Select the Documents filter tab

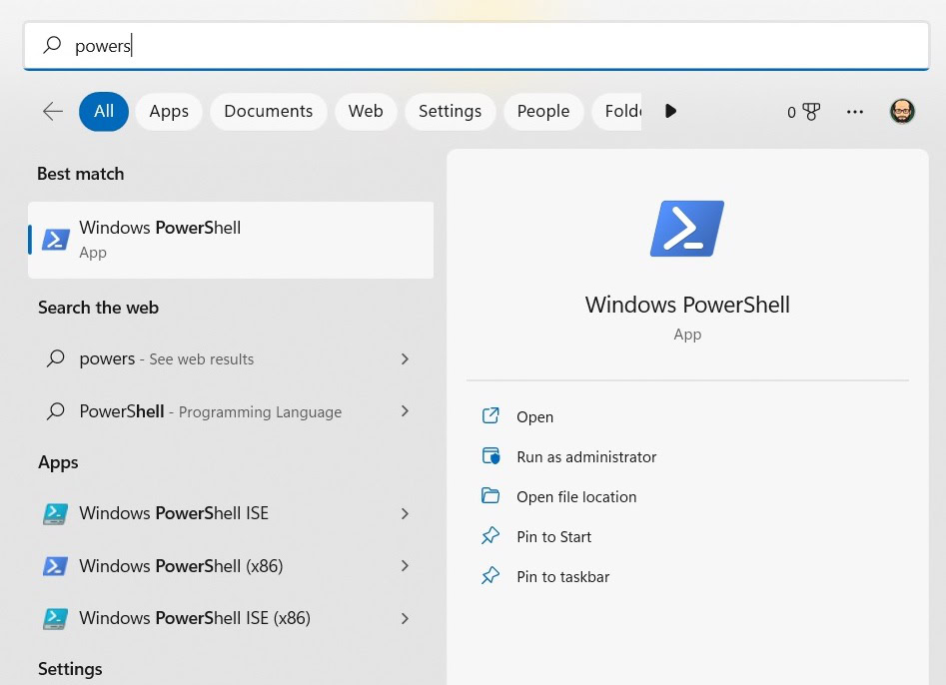(268, 112)
